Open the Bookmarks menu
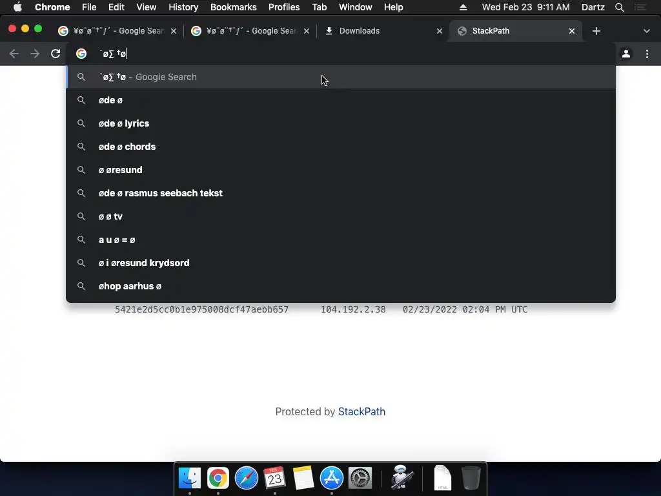Image resolution: width=661 pixels, height=496 pixels. coord(233,7)
